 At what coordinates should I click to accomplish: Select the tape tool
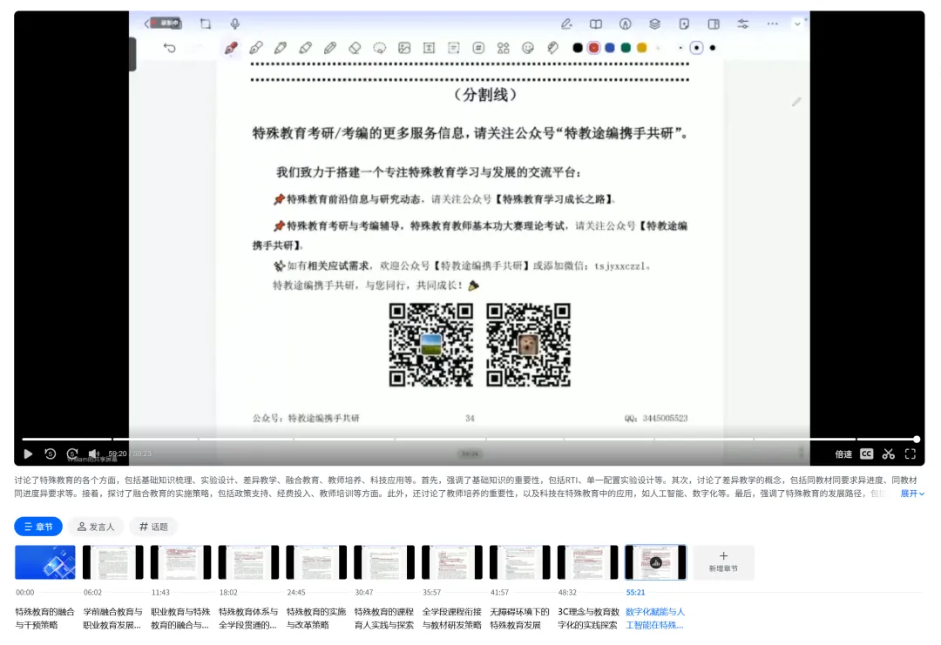click(552, 48)
